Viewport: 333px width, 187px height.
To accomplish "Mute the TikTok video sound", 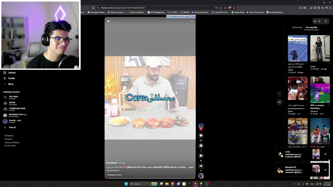I will 108,21.
